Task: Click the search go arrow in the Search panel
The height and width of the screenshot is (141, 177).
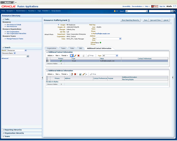Action: (x=28, y=56)
